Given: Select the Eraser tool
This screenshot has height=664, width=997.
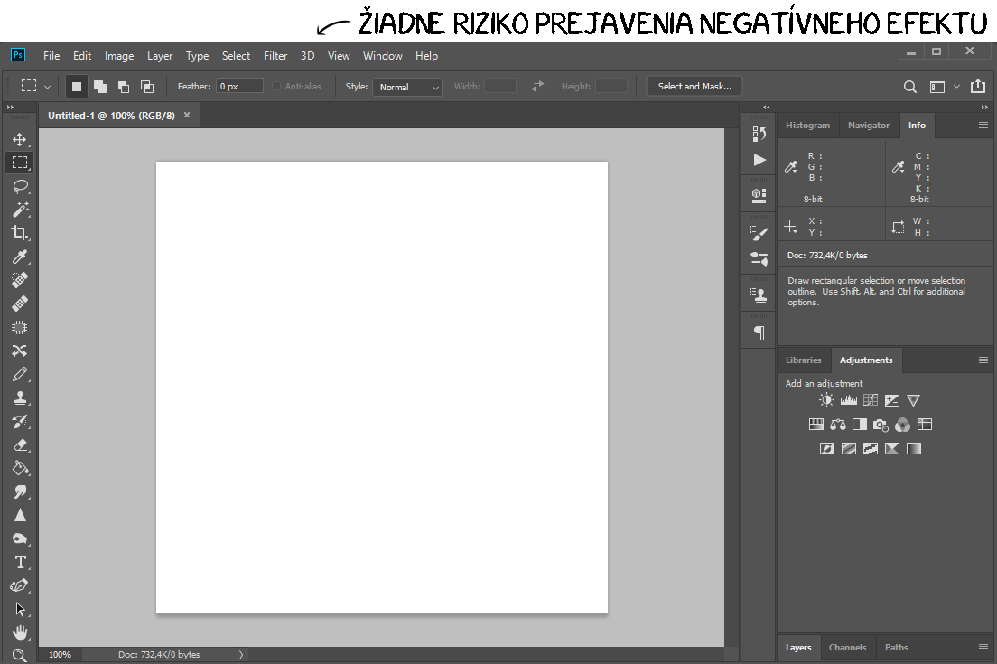Looking at the screenshot, I should click(x=19, y=444).
